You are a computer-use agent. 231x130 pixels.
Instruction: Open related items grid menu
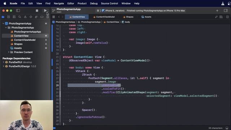[x=54, y=17]
